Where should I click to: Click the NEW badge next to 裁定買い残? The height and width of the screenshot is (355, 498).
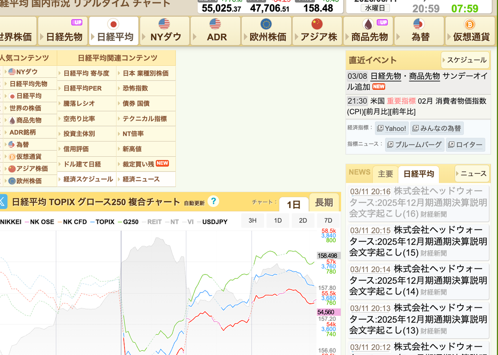162,163
